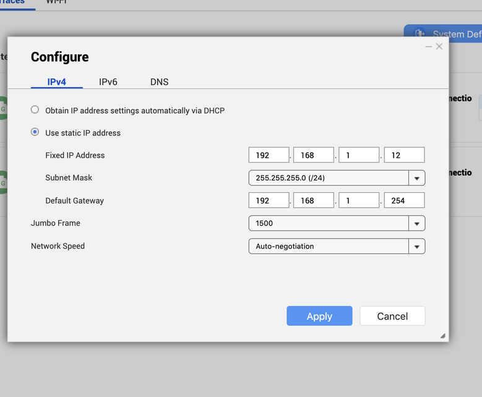
Task: Minimize the Configure dialog
Action: (429, 47)
